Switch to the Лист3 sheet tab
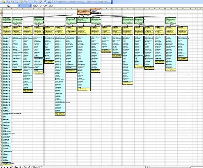 click(x=36, y=167)
